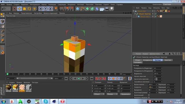185x104 pixels.
Task: Switch to Polygons mode in left palette
Action: pyautogui.click(x=3, y=41)
